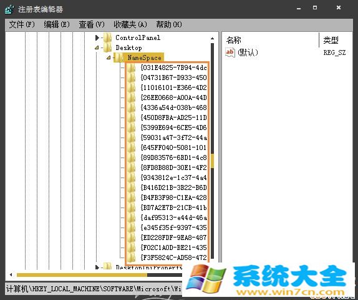Select key {11016101-E366-4D2
Viewport: 358px width, 300px height.
[x=174, y=87]
